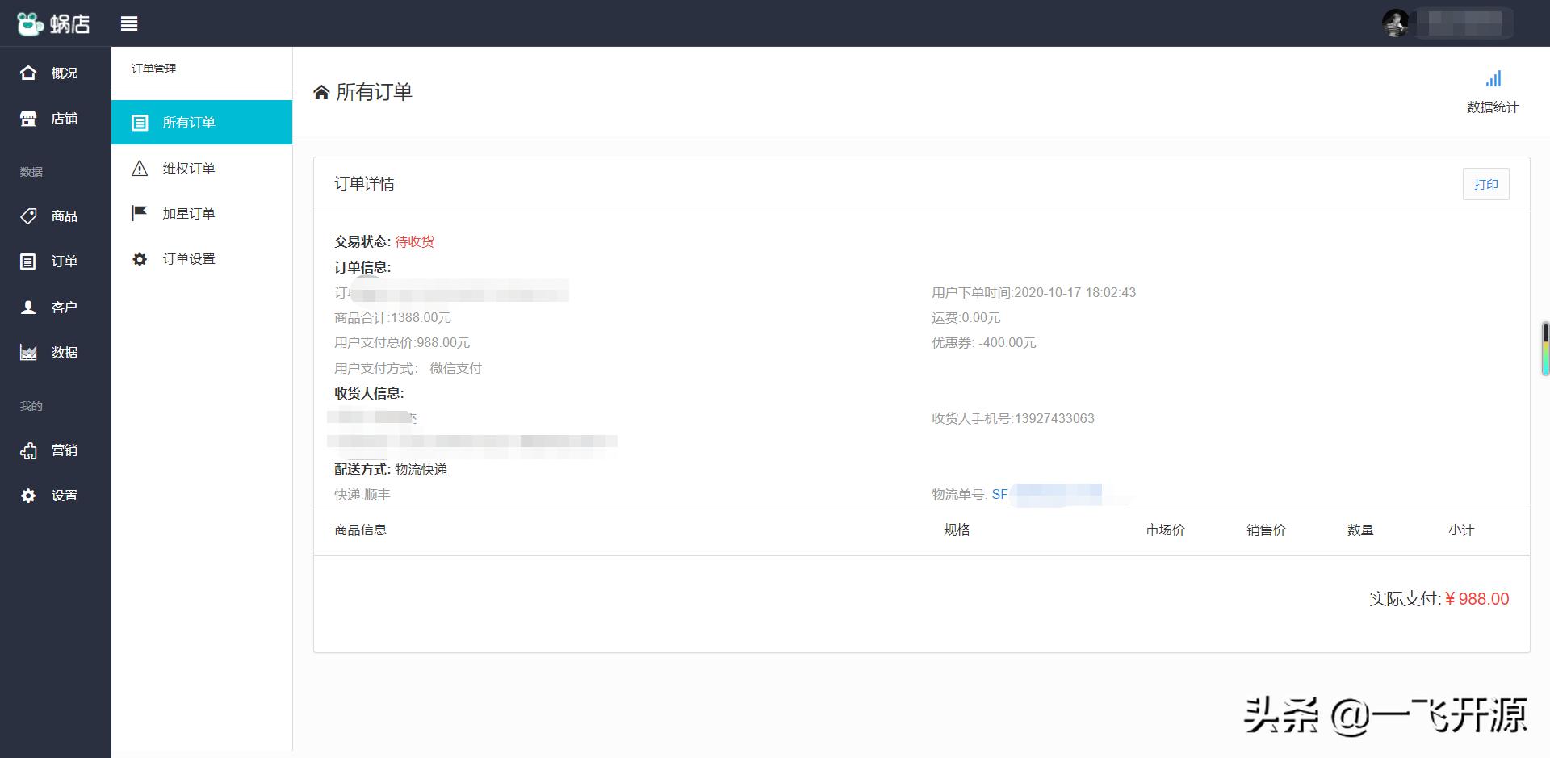Toggle the sidebar with the hamburger icon

click(x=128, y=23)
